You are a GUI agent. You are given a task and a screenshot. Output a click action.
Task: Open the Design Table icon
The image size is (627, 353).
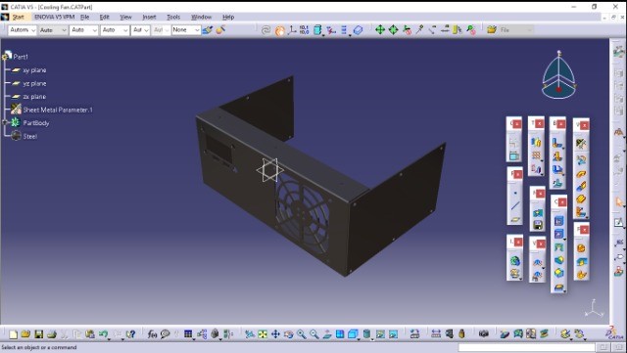pos(188,333)
